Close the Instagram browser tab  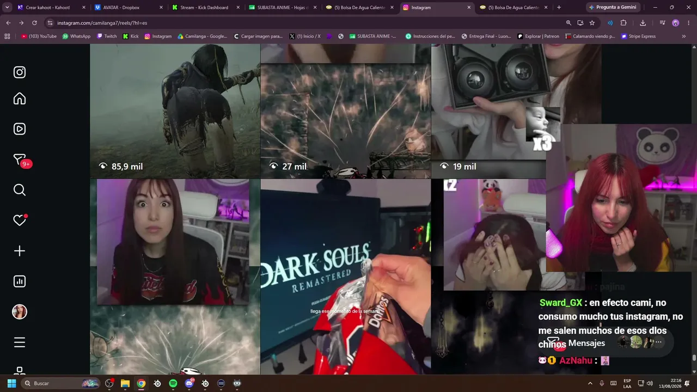coord(469,8)
